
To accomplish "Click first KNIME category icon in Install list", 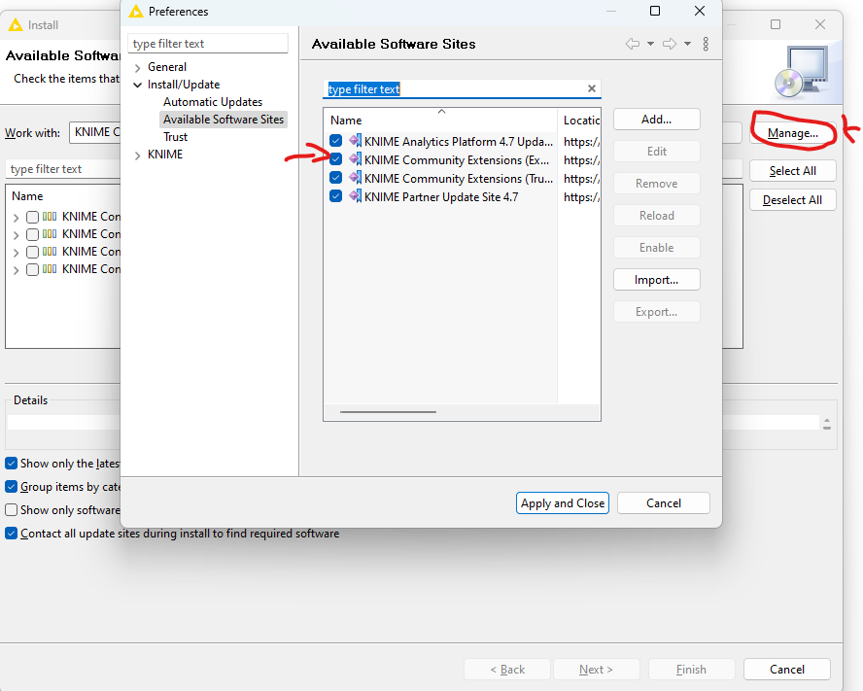I will (x=50, y=216).
